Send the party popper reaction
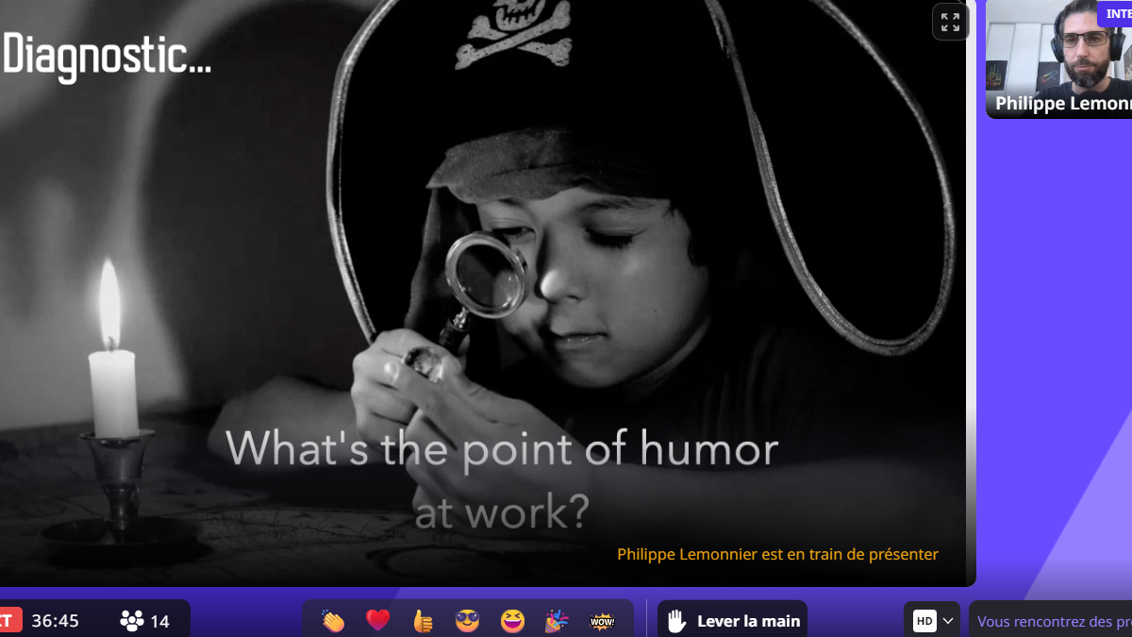1132x637 pixels. [557, 621]
